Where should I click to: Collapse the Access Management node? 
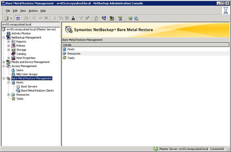coord(4,66)
